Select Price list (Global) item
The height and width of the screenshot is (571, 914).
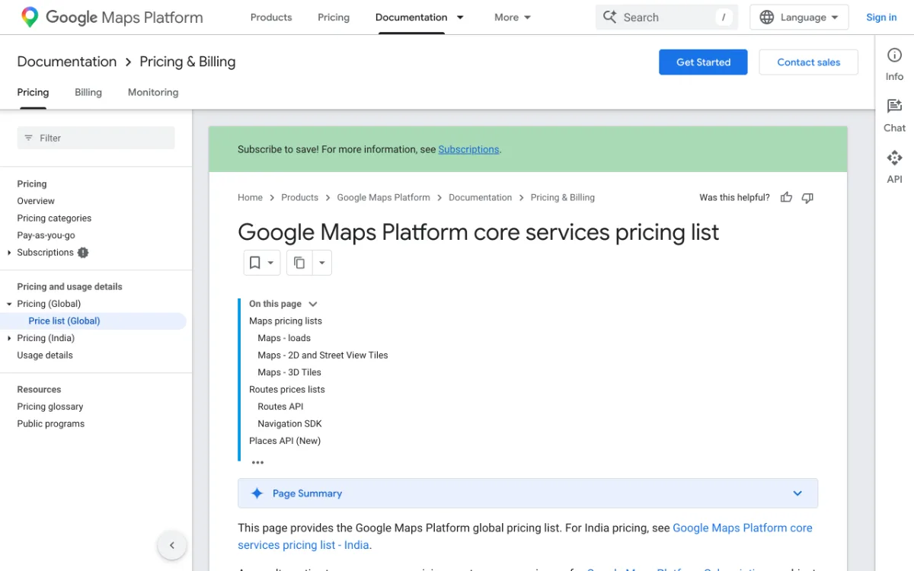coord(64,321)
